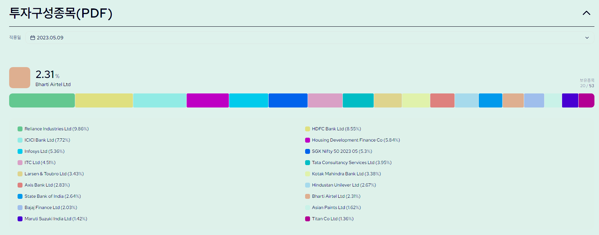
Task: Select SGX Nifty 50 blue bar segment
Action: pyautogui.click(x=288, y=100)
